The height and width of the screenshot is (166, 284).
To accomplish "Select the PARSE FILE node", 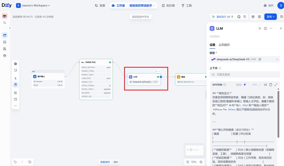I will coord(96,79).
